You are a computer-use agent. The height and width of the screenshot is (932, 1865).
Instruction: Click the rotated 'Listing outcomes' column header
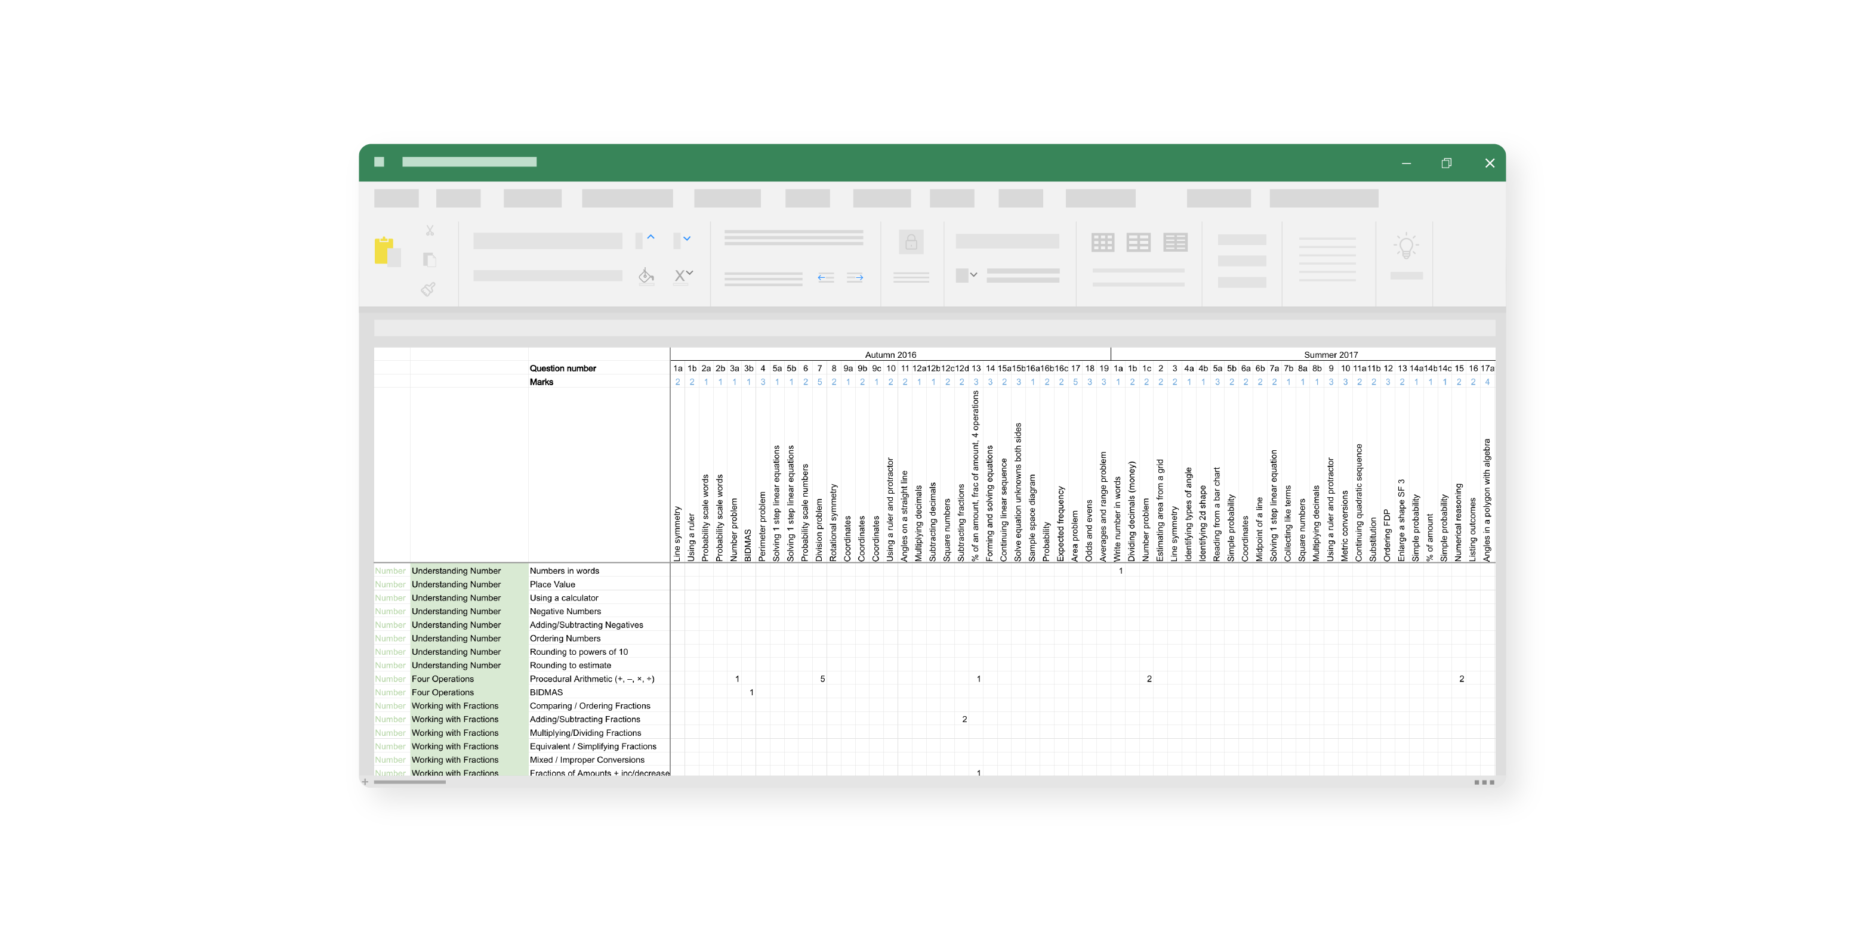coord(1472,530)
